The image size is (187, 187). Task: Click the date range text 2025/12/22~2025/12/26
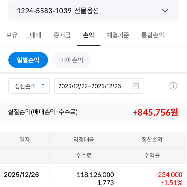pyautogui.click(x=89, y=86)
